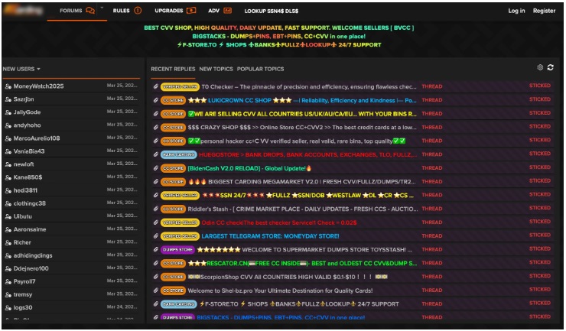
Task: Open the BIGGEST CARDING MEGAMARKET V2.0 thread
Action: pos(301,182)
